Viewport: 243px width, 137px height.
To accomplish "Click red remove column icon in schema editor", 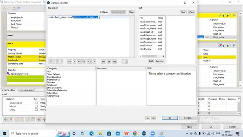I will coord(11,119).
